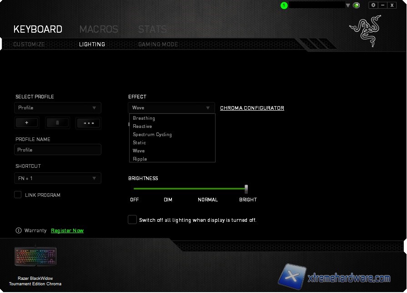
Task: Open settings via the gear icon
Action: (x=373, y=5)
